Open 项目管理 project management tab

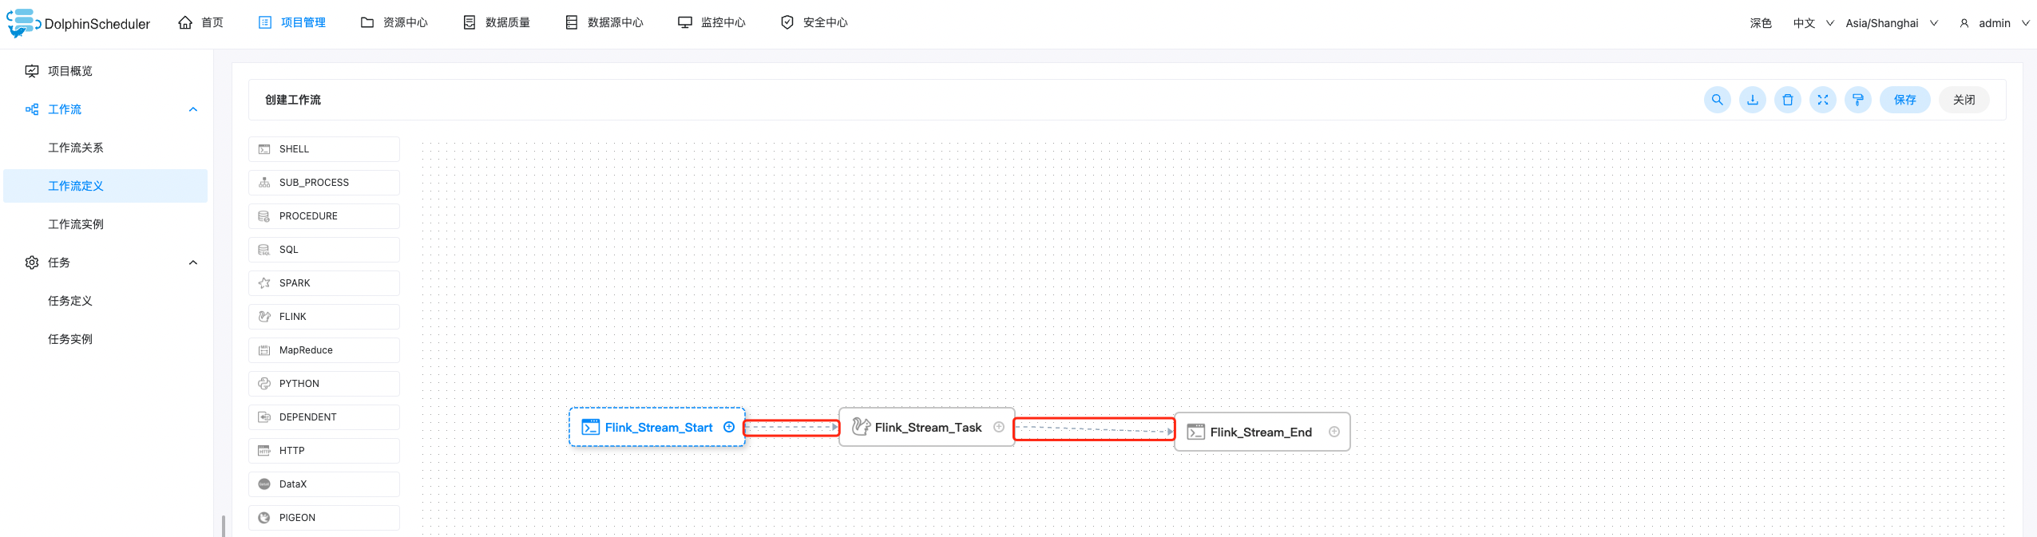[292, 22]
